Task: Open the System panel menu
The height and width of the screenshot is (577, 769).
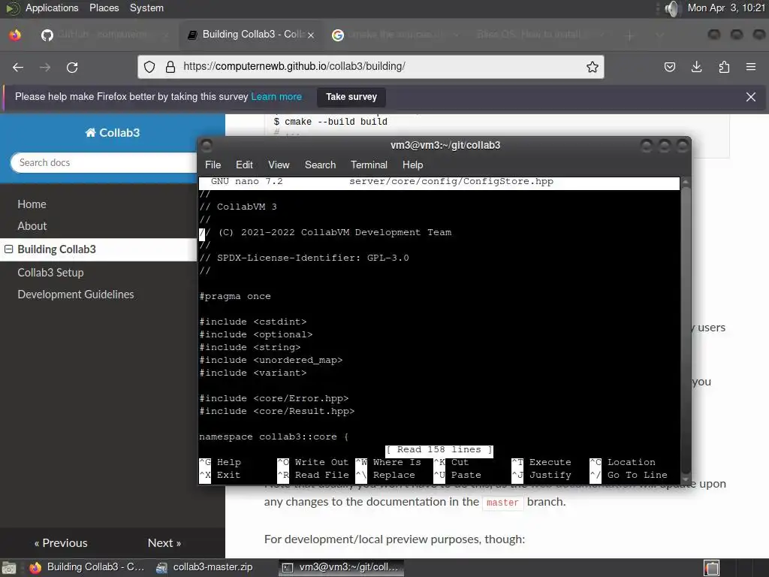Action: coord(146,8)
